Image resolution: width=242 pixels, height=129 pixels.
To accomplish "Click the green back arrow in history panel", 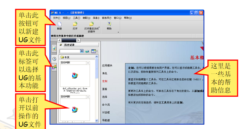I will pyautogui.click(x=87, y=51).
